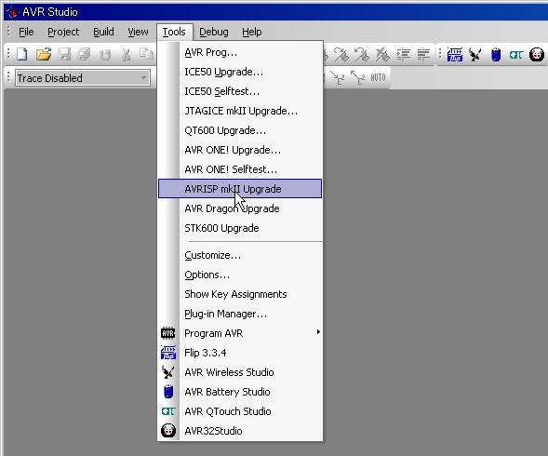The height and width of the screenshot is (456, 548).
Task: Open Customize... from Tools menu
Action: click(240, 255)
